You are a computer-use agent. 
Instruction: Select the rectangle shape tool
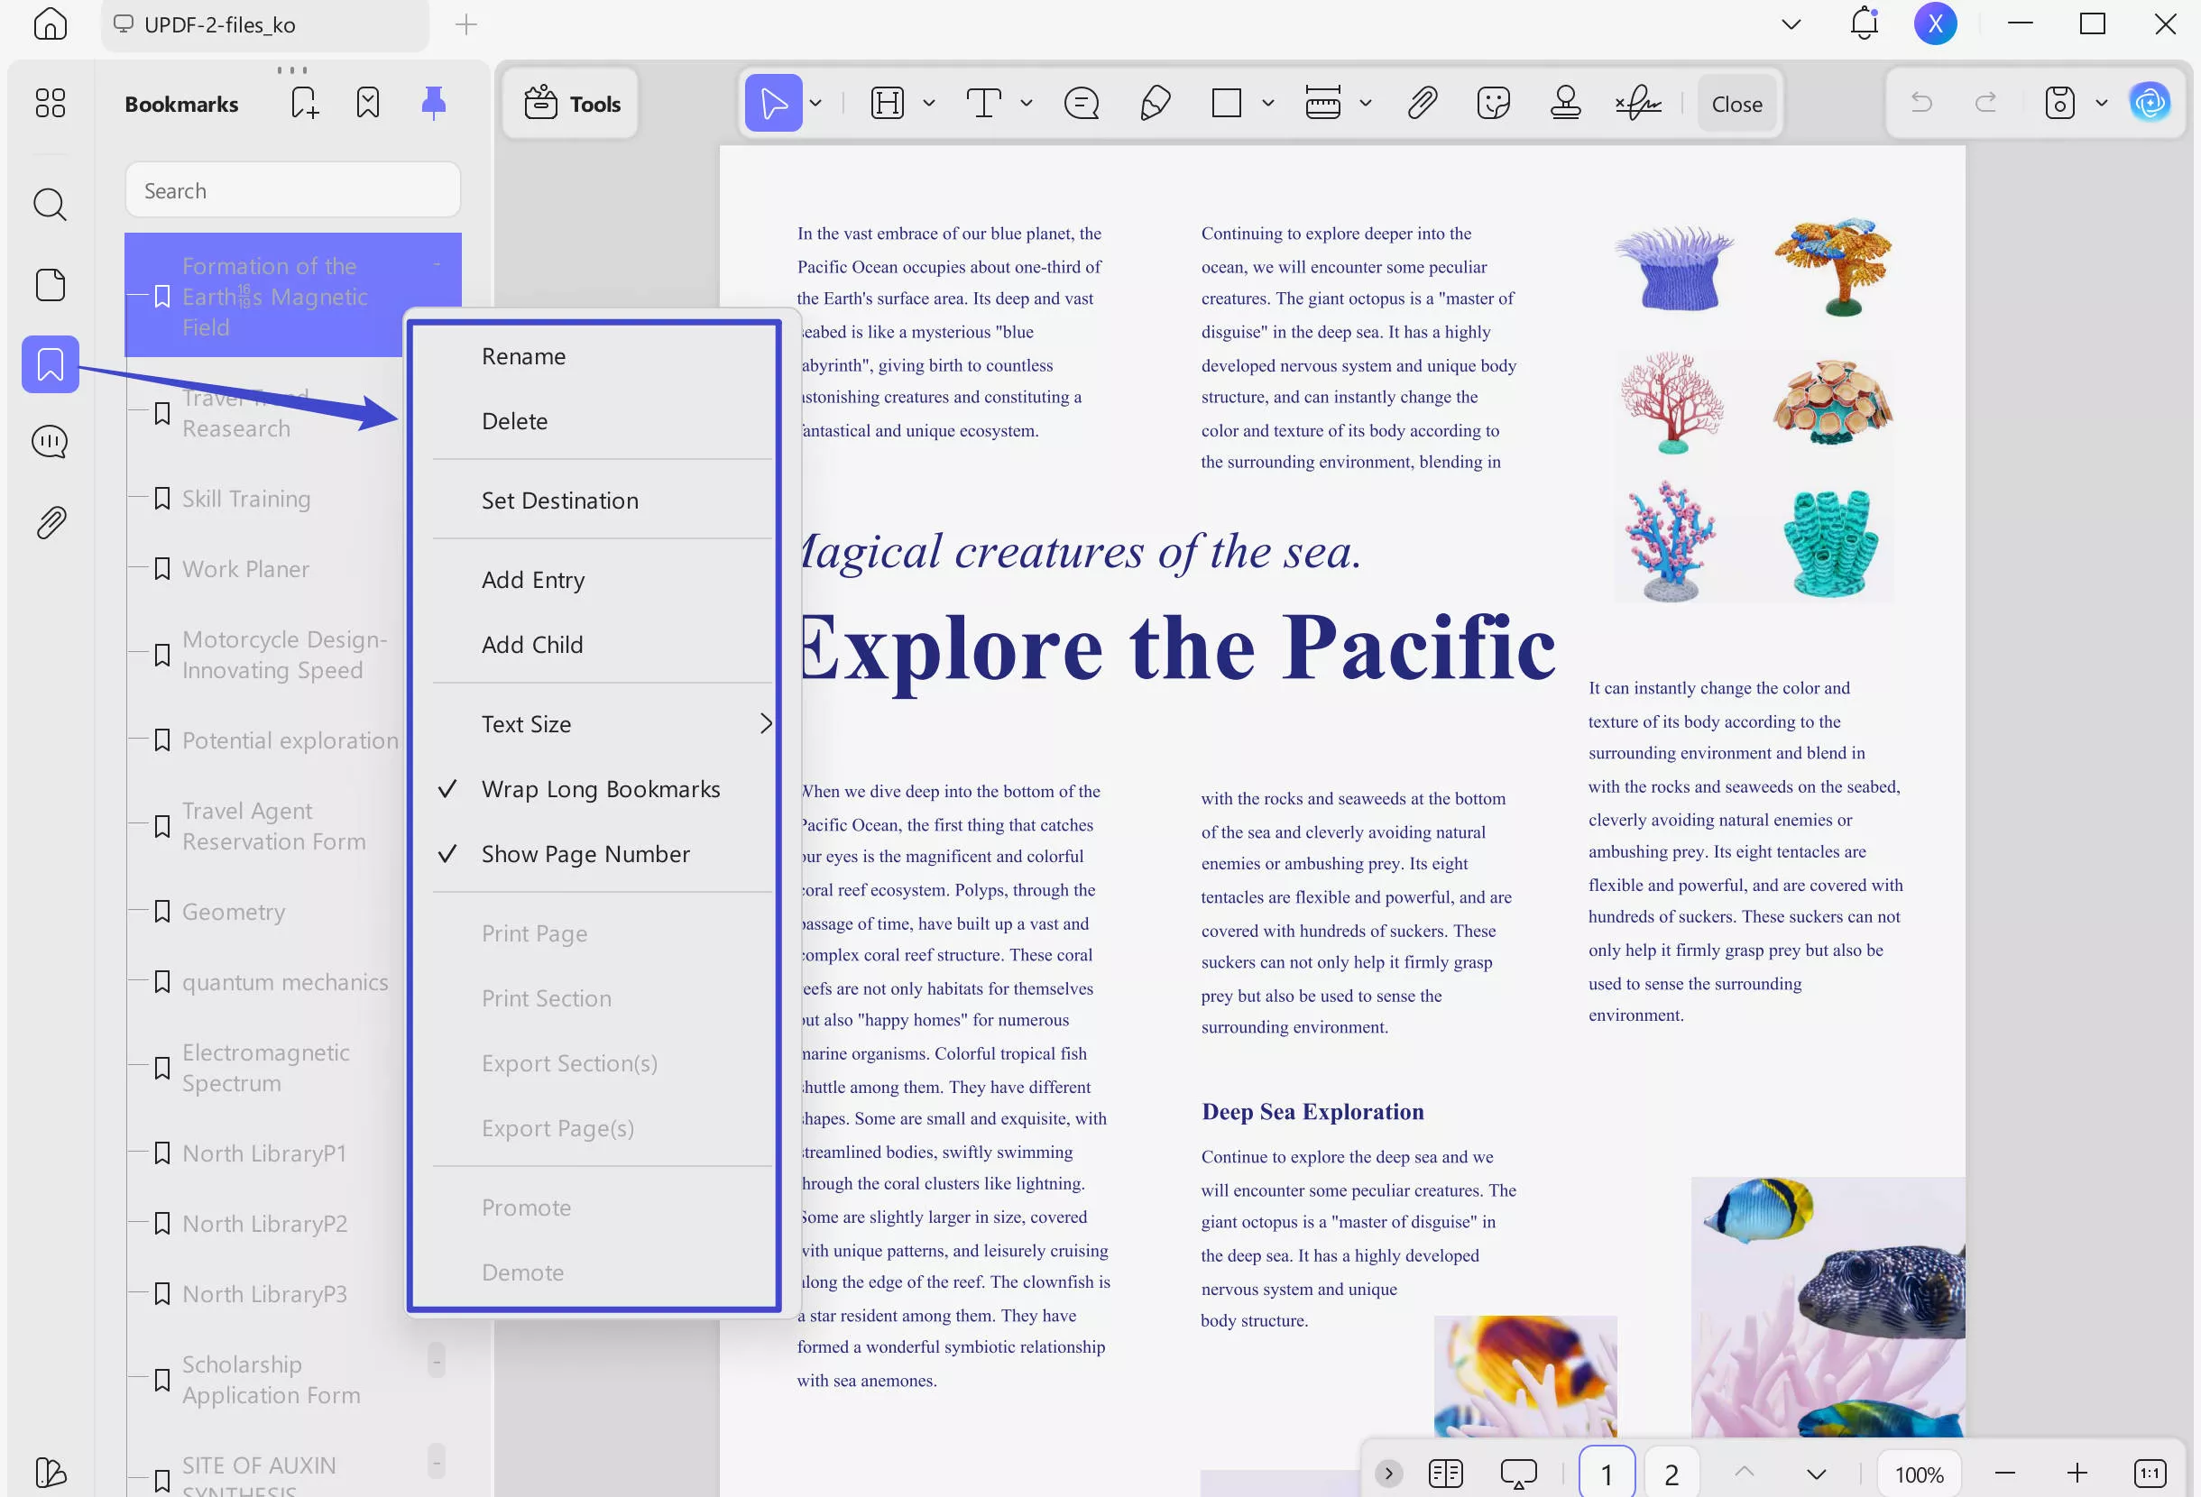[1227, 102]
